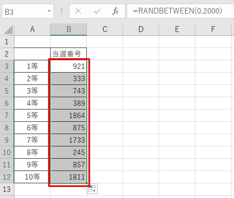Click the formula bar resize dots handle

click(61, 11)
